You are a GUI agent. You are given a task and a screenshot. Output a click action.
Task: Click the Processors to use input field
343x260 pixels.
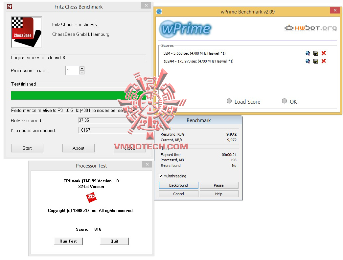coord(72,70)
